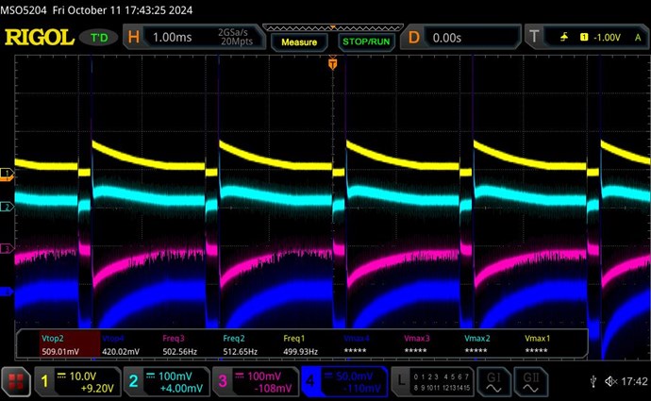This screenshot has height=401, width=651.
Task: Select the -1.00V trigger level
Action: [607, 38]
